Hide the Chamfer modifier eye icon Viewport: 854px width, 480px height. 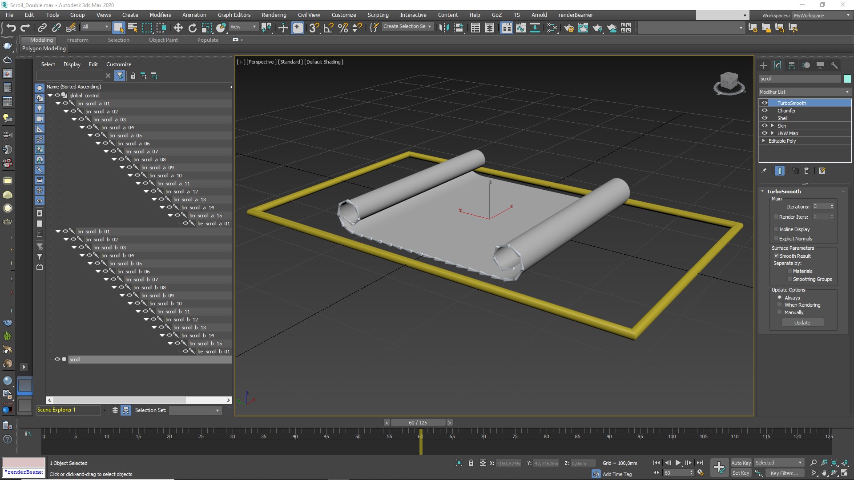click(765, 111)
